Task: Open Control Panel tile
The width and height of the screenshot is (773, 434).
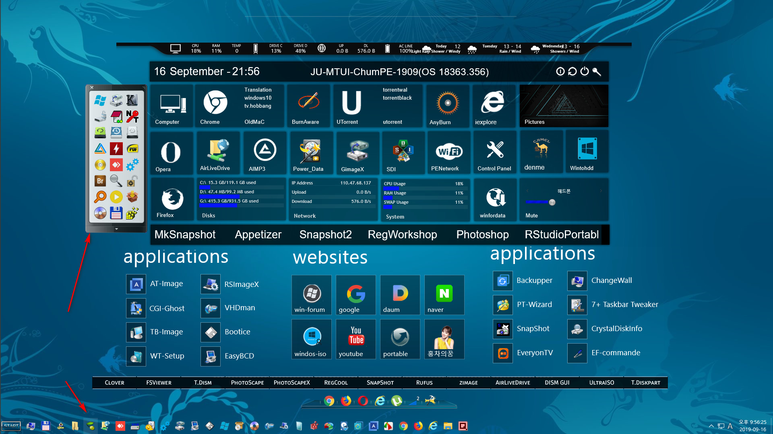Action: coord(495,153)
